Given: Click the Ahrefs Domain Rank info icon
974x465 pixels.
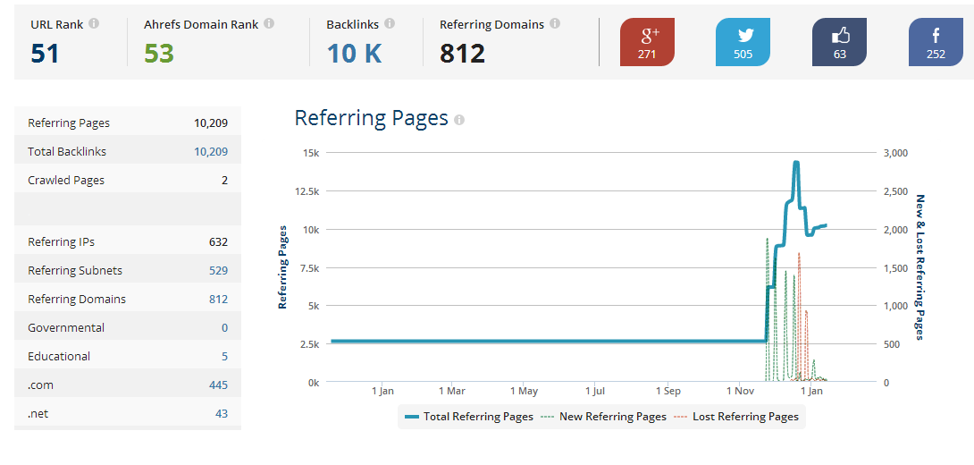Looking at the screenshot, I should coord(269,24).
